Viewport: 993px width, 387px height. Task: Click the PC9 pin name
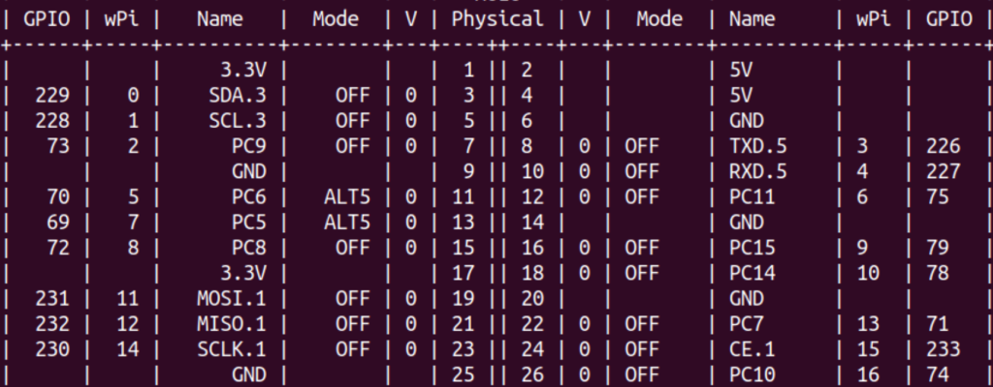pyautogui.click(x=249, y=146)
